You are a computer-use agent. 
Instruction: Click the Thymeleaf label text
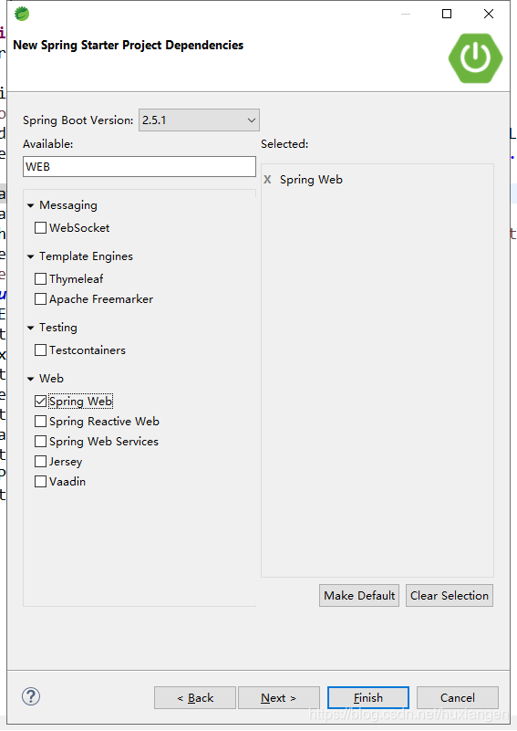77,278
